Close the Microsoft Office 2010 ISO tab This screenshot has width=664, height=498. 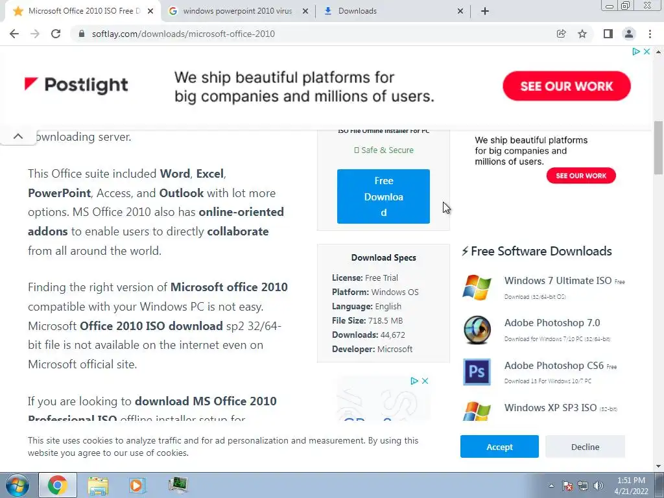tap(150, 12)
